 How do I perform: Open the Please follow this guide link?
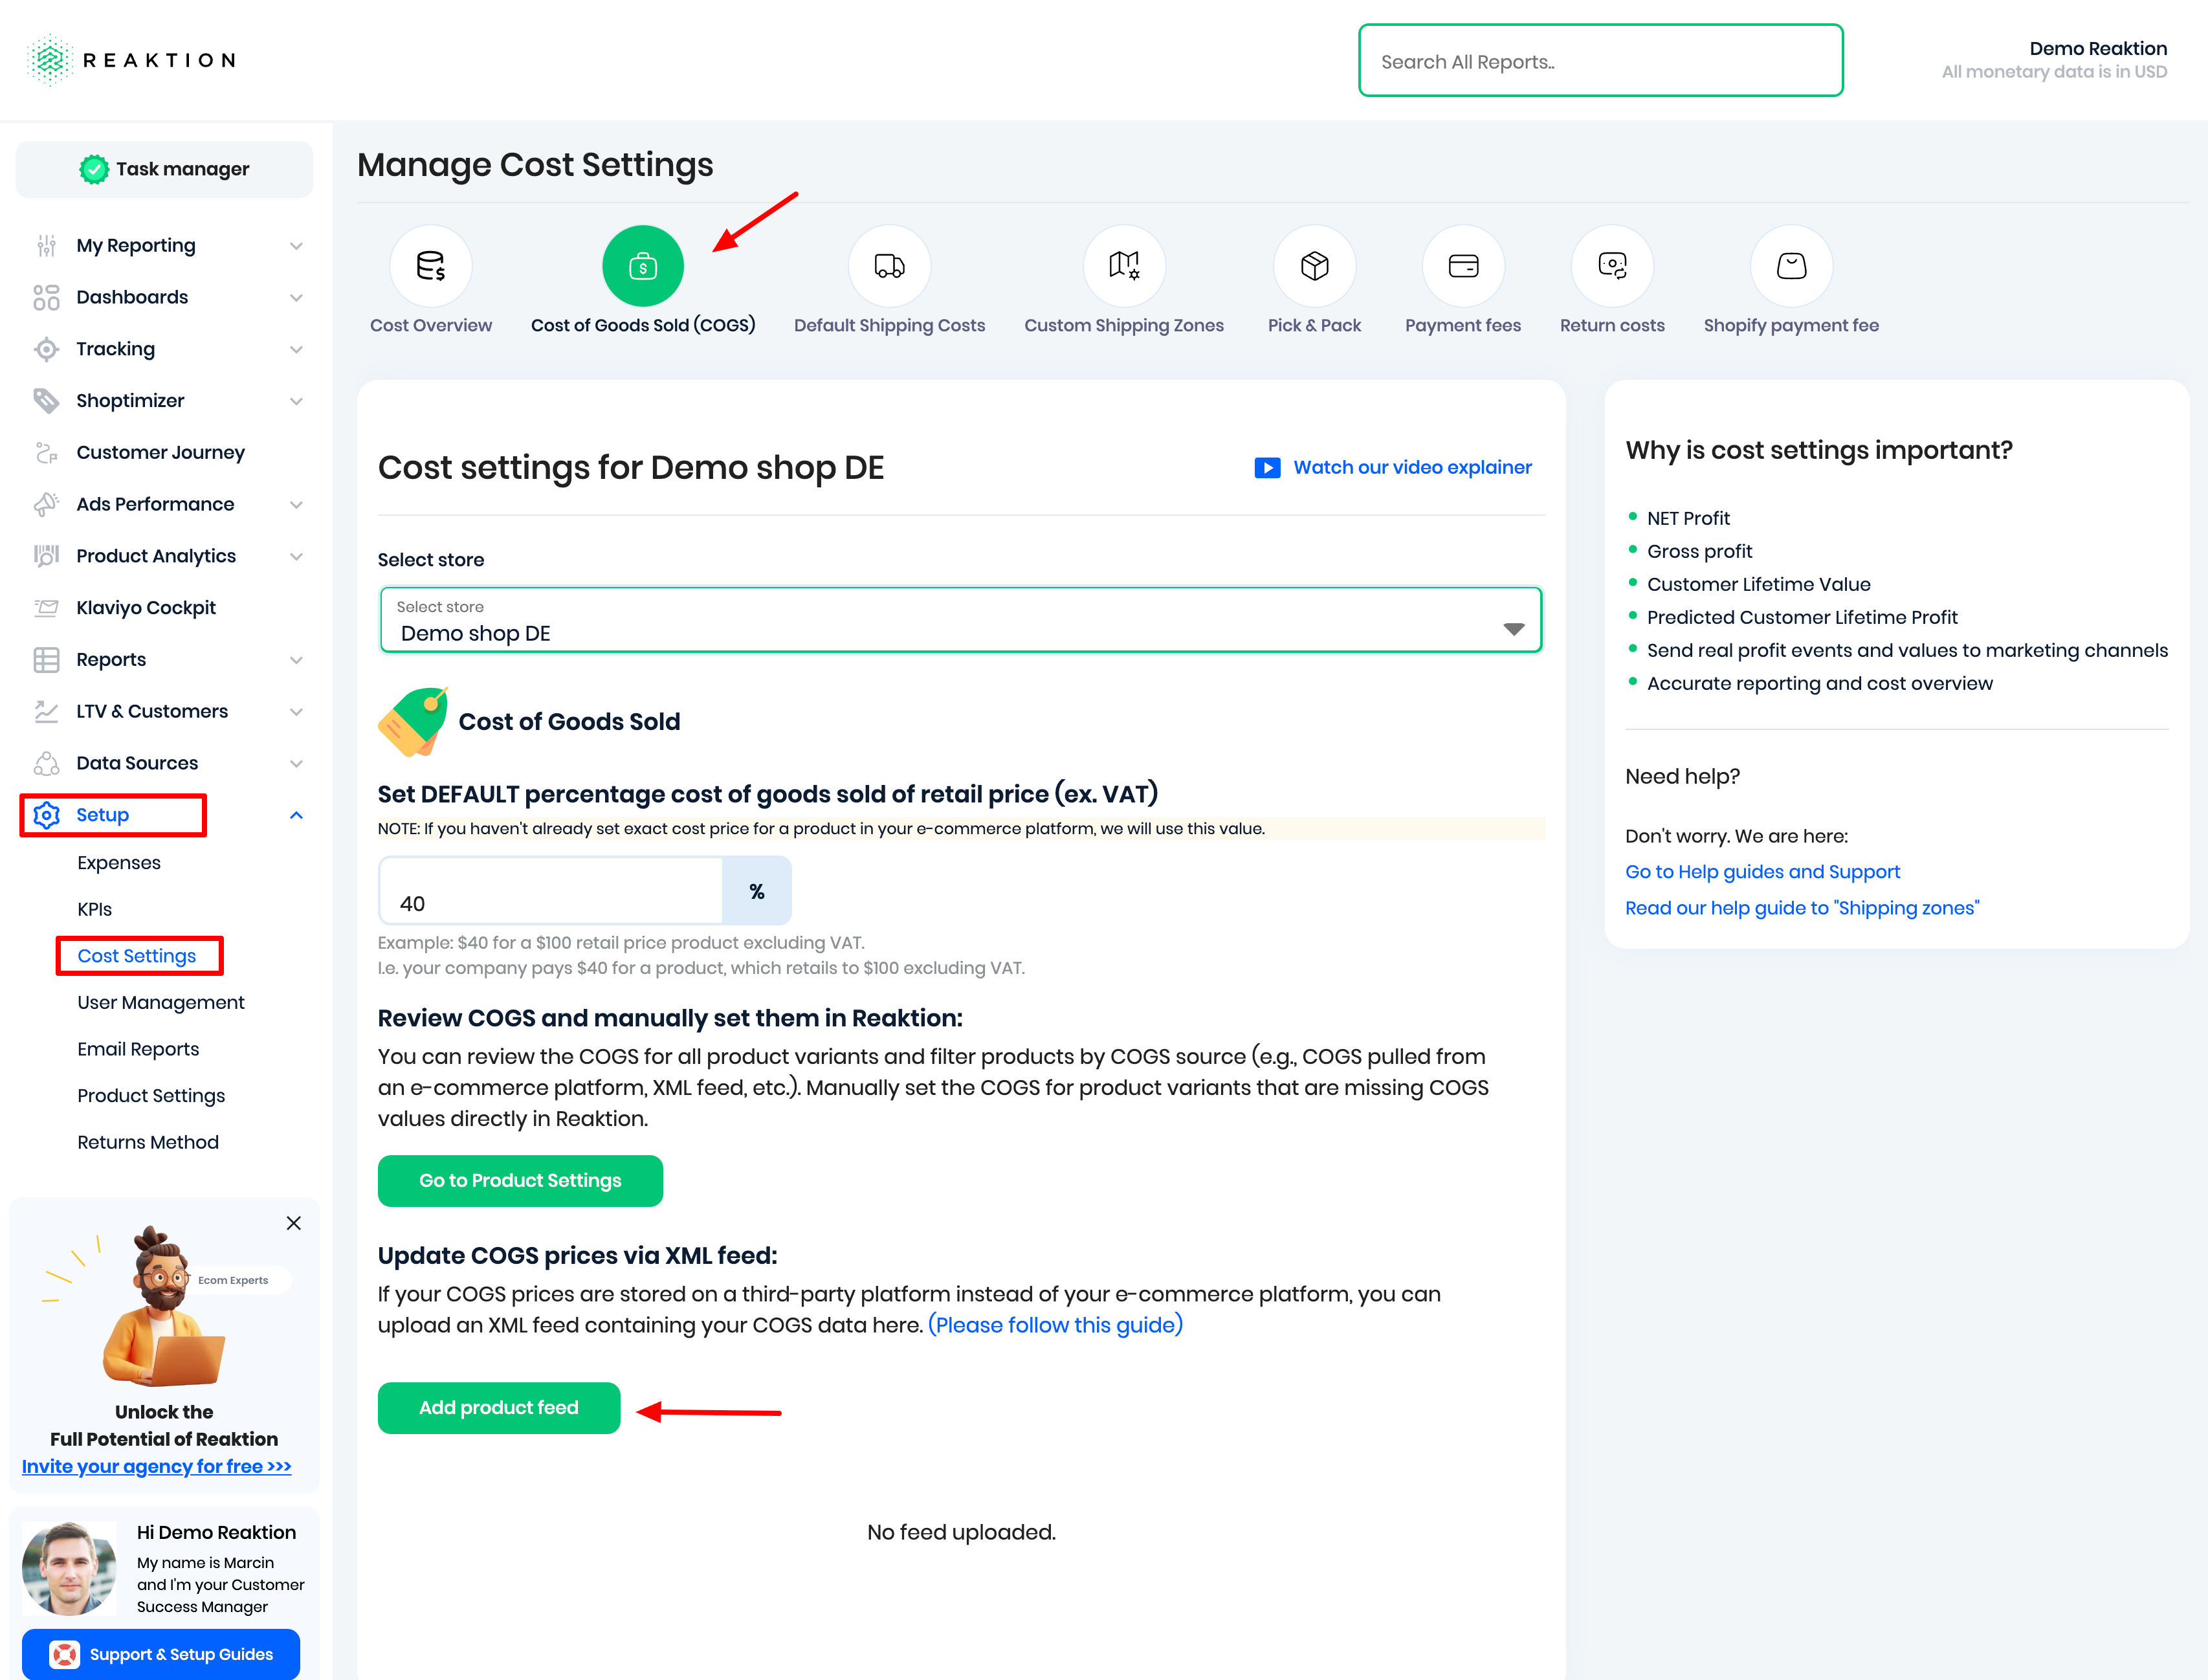coord(1055,1325)
